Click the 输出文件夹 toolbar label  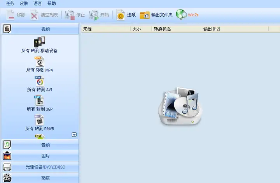[x=162, y=15]
